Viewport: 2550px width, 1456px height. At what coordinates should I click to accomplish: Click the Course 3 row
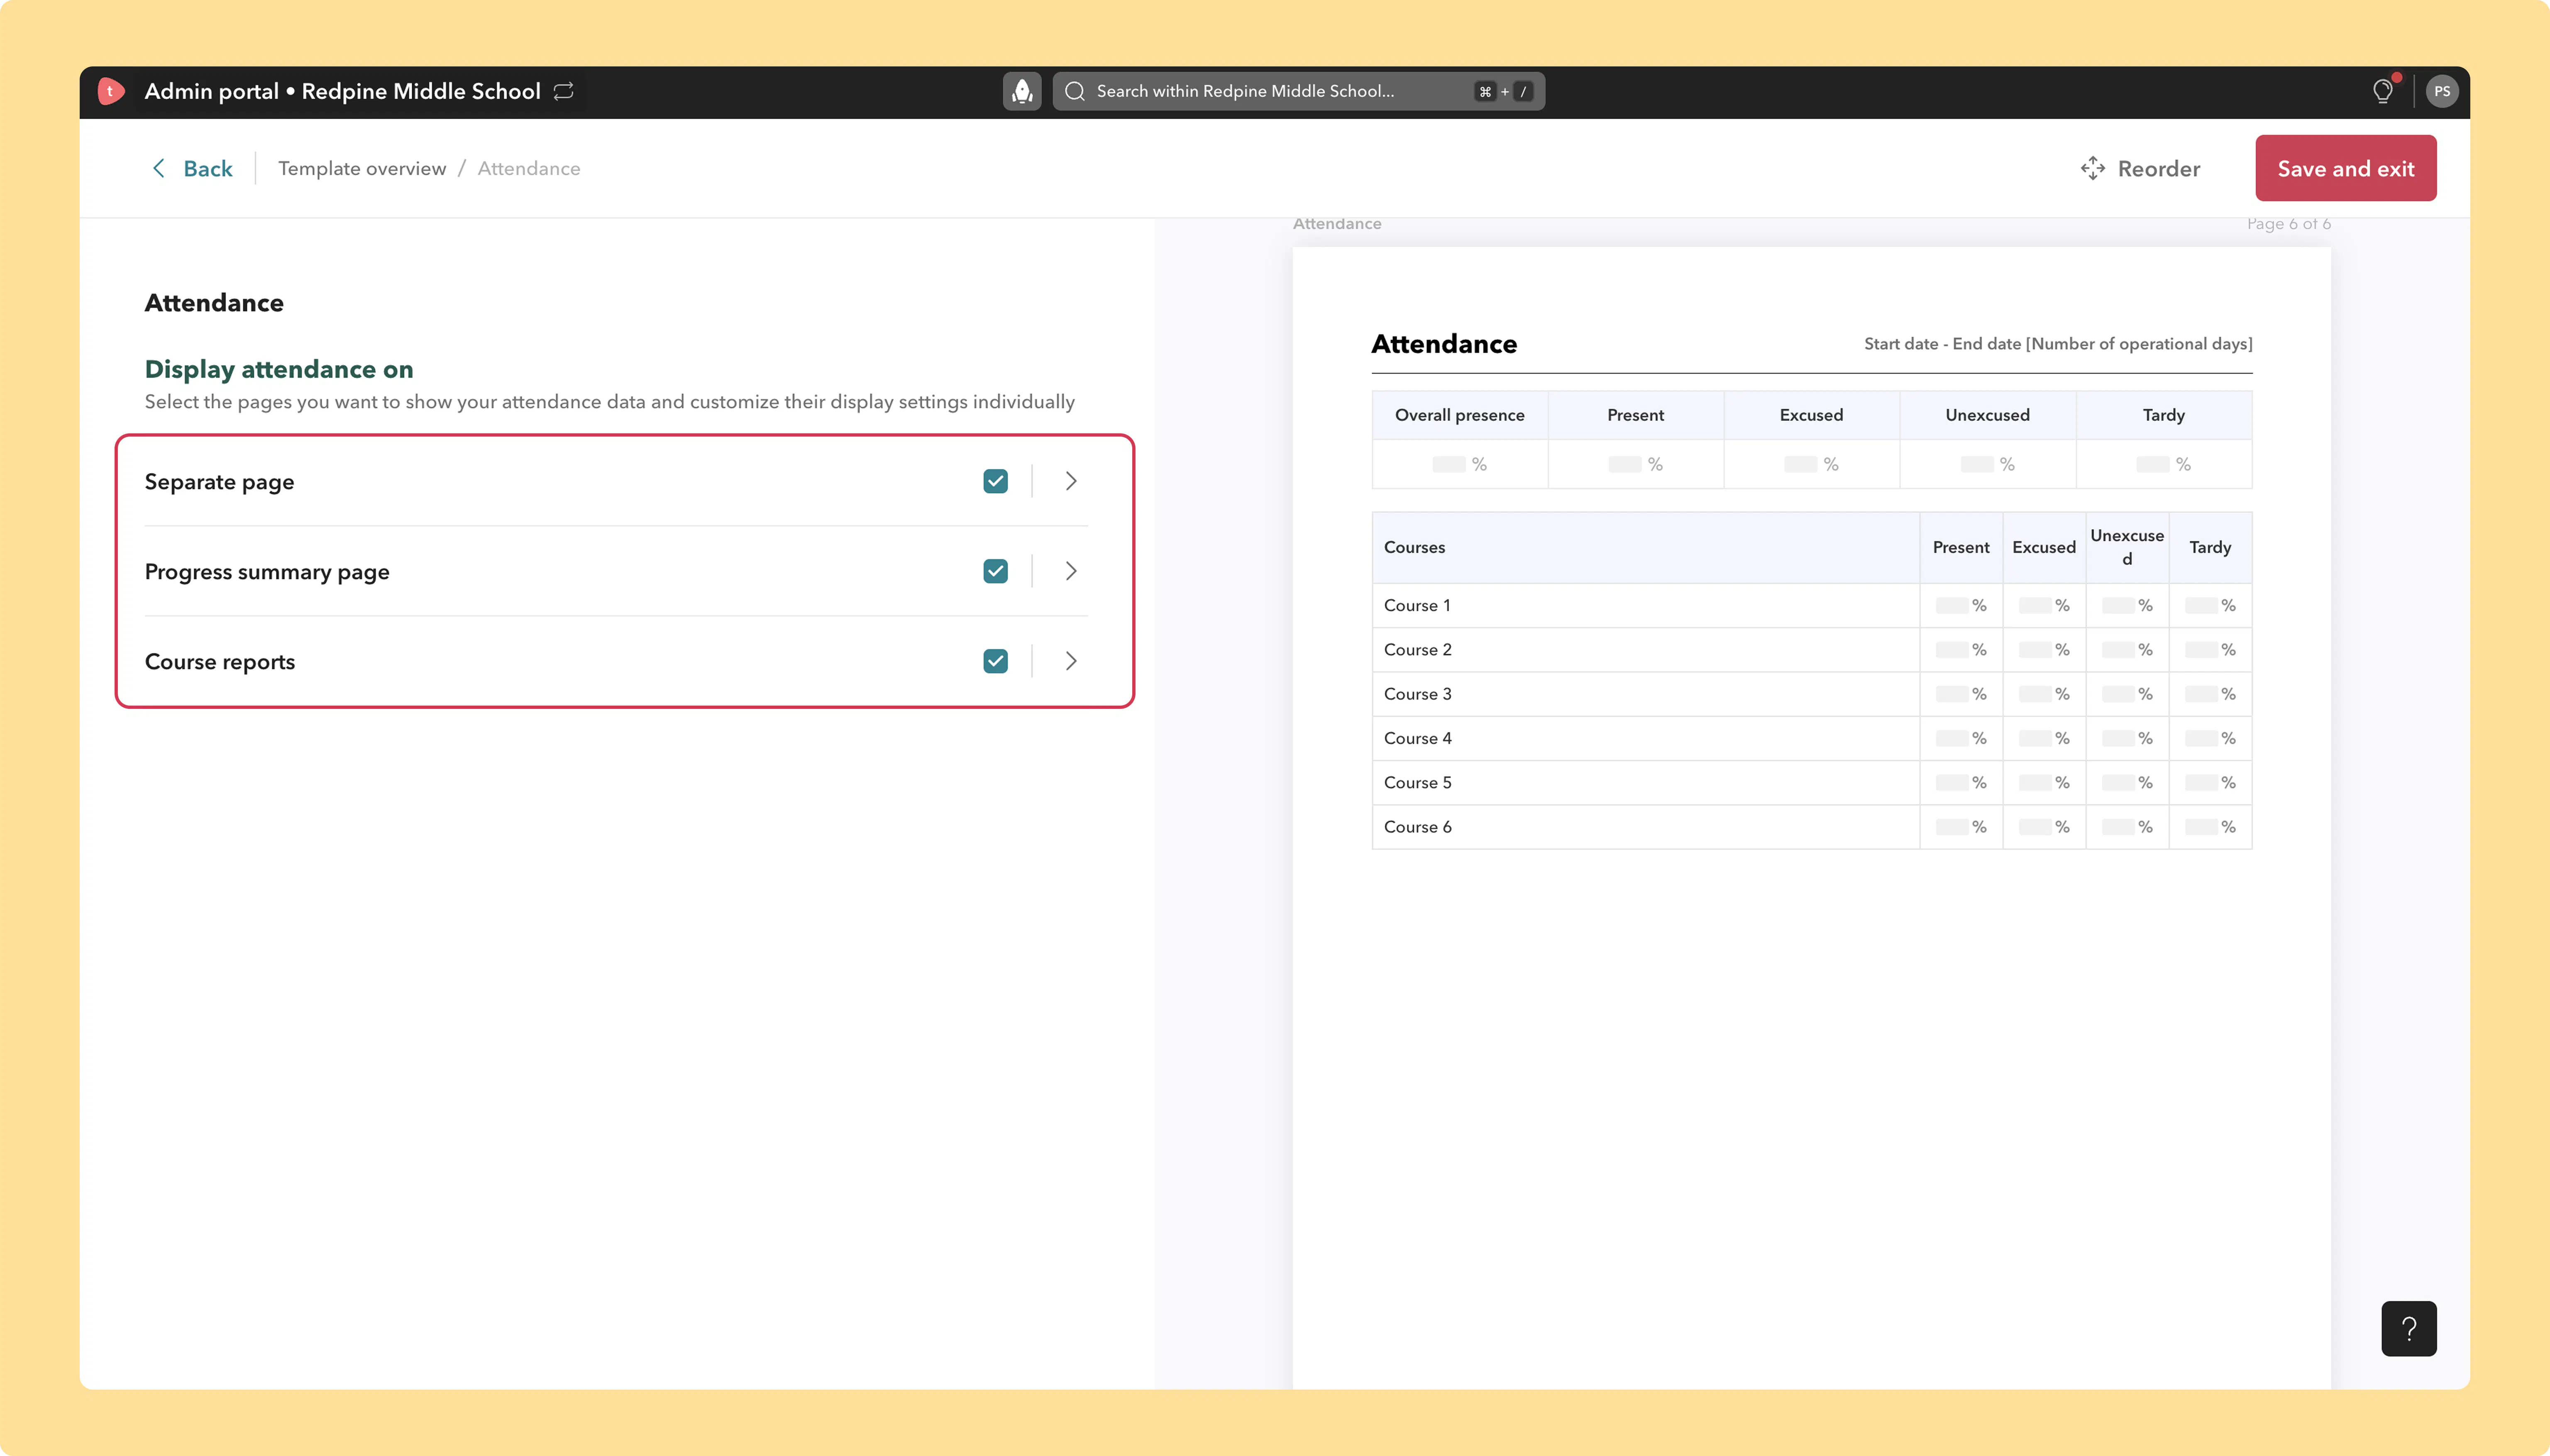coord(1812,694)
